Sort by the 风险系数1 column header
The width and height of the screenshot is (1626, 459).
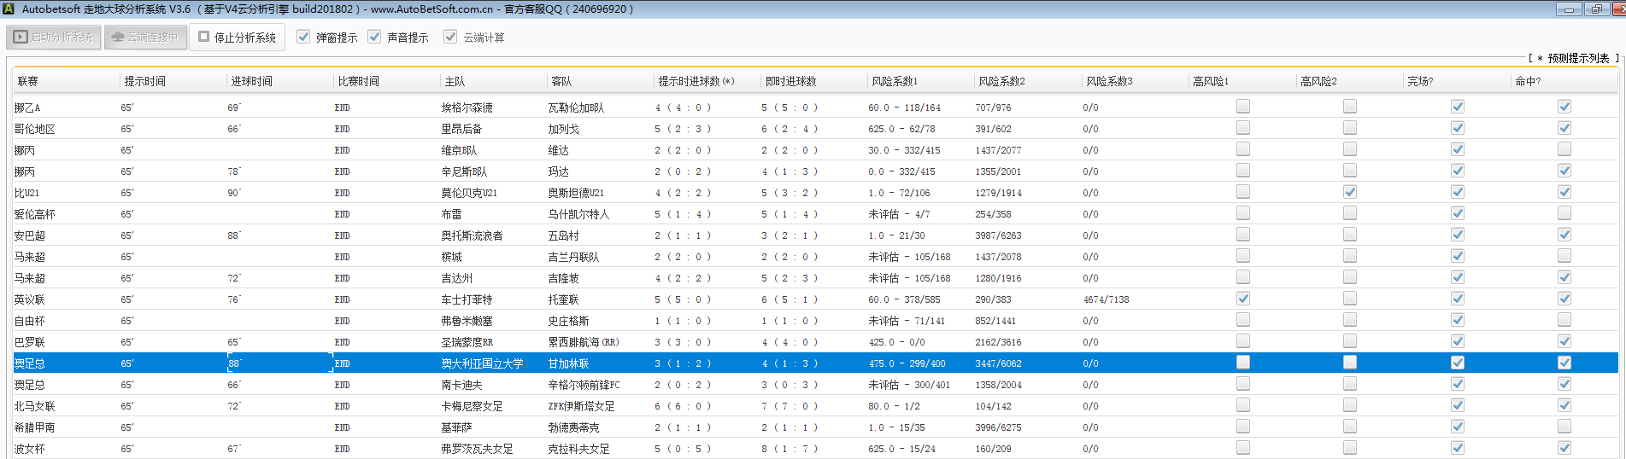click(895, 81)
